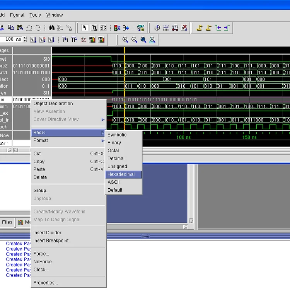This screenshot has height=290, width=290.
Task: Zoom in on the active cursor icon
Action: [x=152, y=40]
